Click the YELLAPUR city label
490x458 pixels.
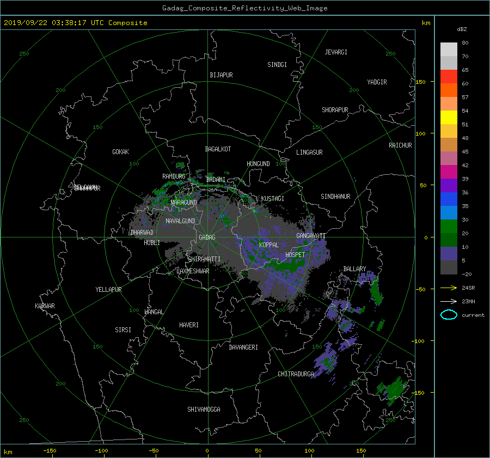coord(108,290)
